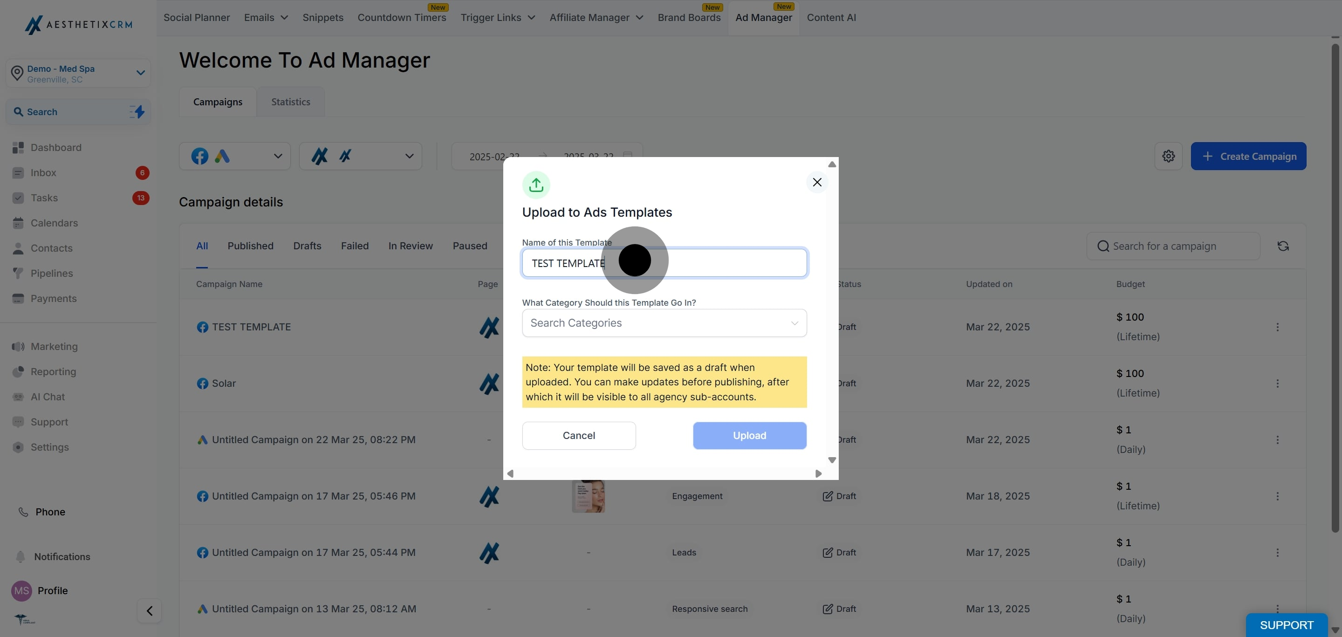Close the Upload to Ads Templates dialog
1342x637 pixels.
coord(817,182)
